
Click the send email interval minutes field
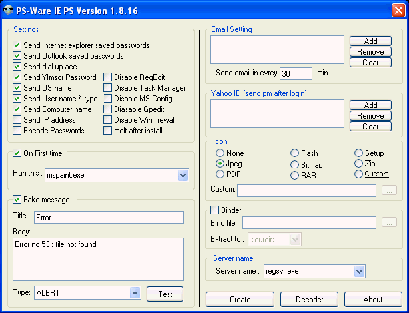click(x=296, y=73)
